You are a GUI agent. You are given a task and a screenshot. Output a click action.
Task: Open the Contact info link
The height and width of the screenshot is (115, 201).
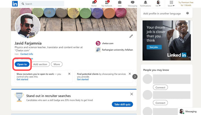tap(27, 54)
